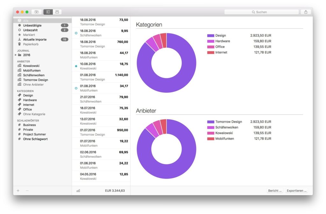Image resolution: width=326 pixels, height=214 pixels.
Task: Toggle status circle on 01.08.2016 Mobilfunken entry
Action: [x=75, y=88]
